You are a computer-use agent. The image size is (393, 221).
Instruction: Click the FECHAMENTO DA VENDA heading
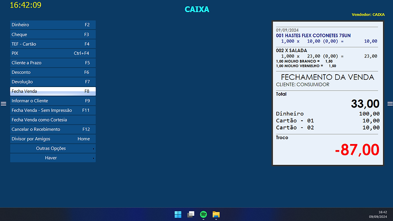click(x=327, y=77)
